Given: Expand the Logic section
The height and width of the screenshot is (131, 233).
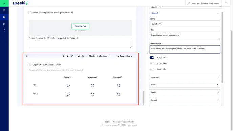Looking at the screenshot, I should (185, 92).
